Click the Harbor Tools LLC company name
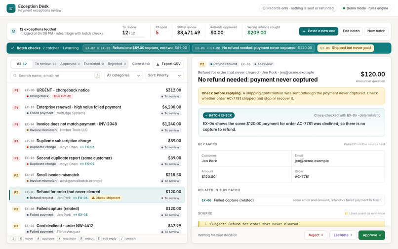Viewport: 398px width, 249px height. tap(74, 130)
